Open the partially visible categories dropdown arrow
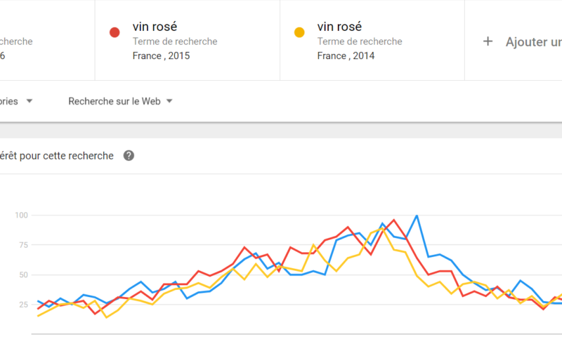The image size is (562, 351). click(x=30, y=101)
